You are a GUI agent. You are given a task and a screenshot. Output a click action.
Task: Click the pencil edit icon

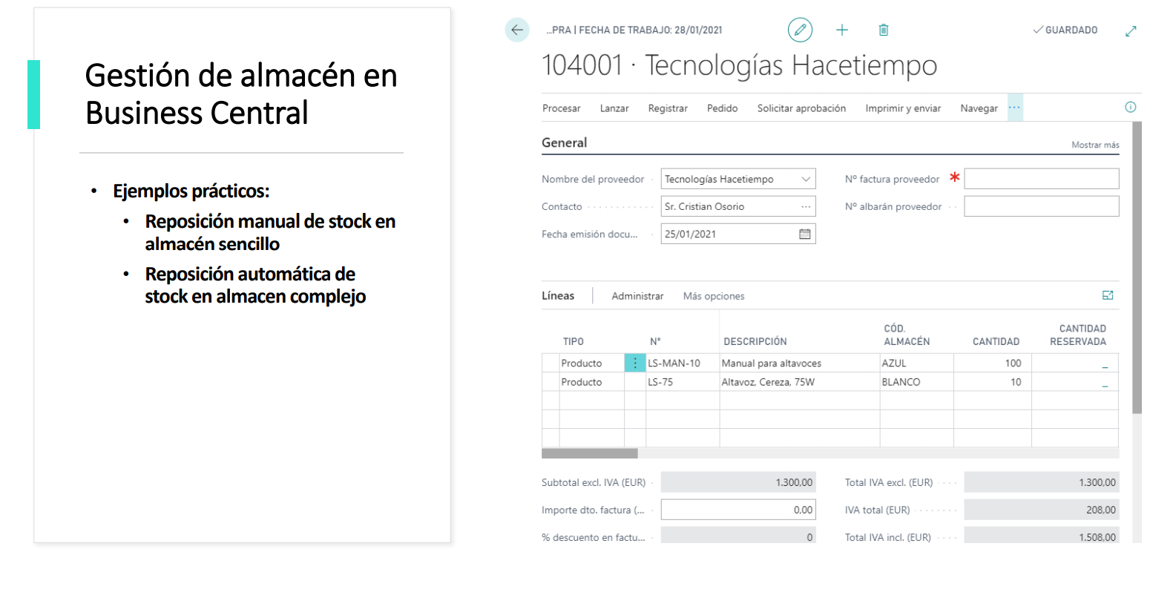pyautogui.click(x=800, y=30)
